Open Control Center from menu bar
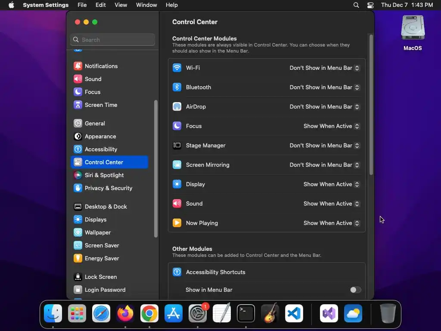 point(370,5)
